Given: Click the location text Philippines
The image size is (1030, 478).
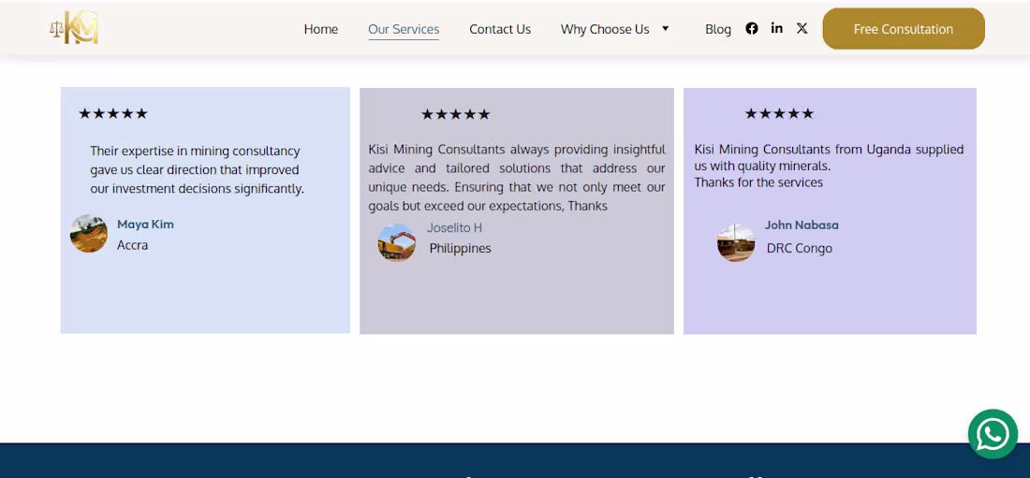Looking at the screenshot, I should (461, 248).
